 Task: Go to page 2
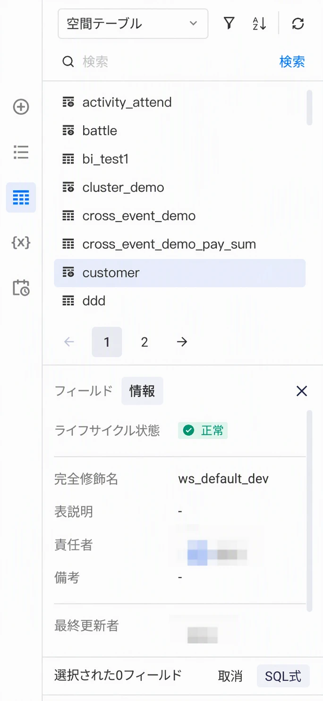tap(144, 342)
